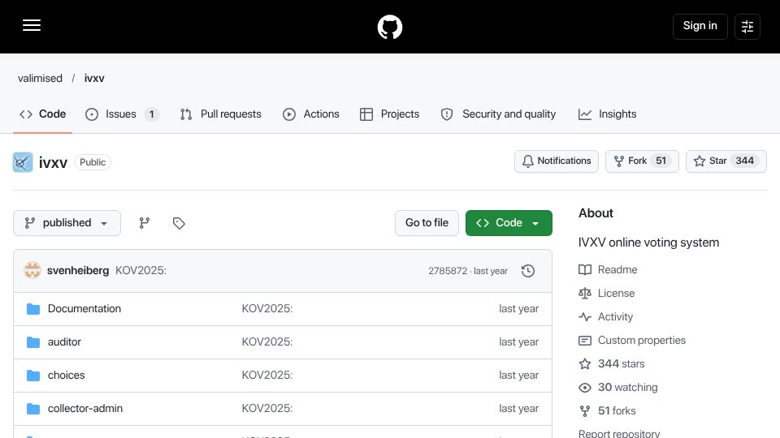Screen dimensions: 780x438
Task: Fork the repository using Fork button
Action: point(642,161)
